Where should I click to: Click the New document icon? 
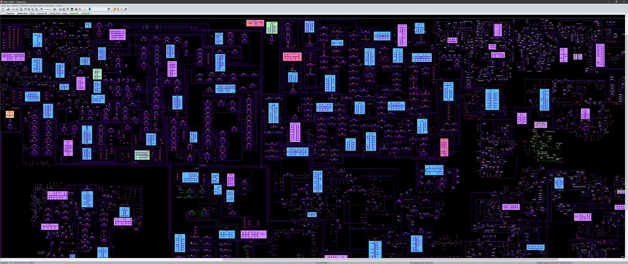3,9
